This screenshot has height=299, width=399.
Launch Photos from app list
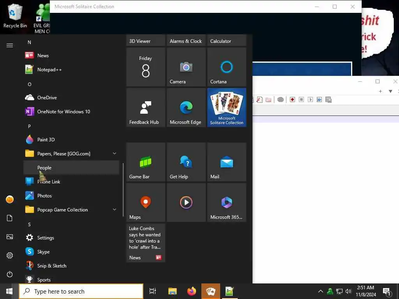pos(71,195)
